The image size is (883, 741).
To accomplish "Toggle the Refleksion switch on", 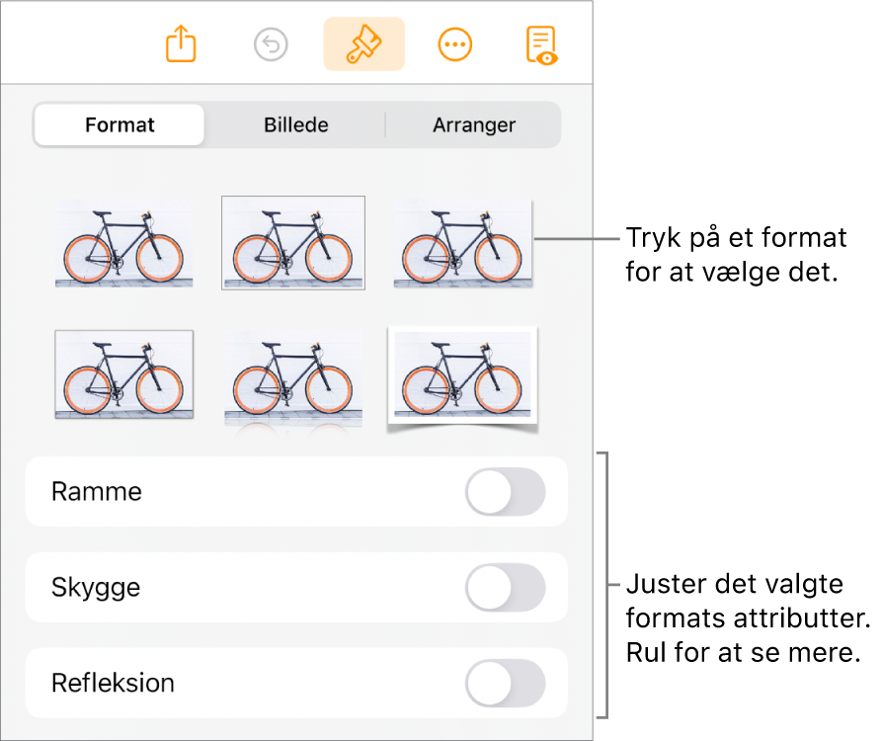I will tap(505, 684).
